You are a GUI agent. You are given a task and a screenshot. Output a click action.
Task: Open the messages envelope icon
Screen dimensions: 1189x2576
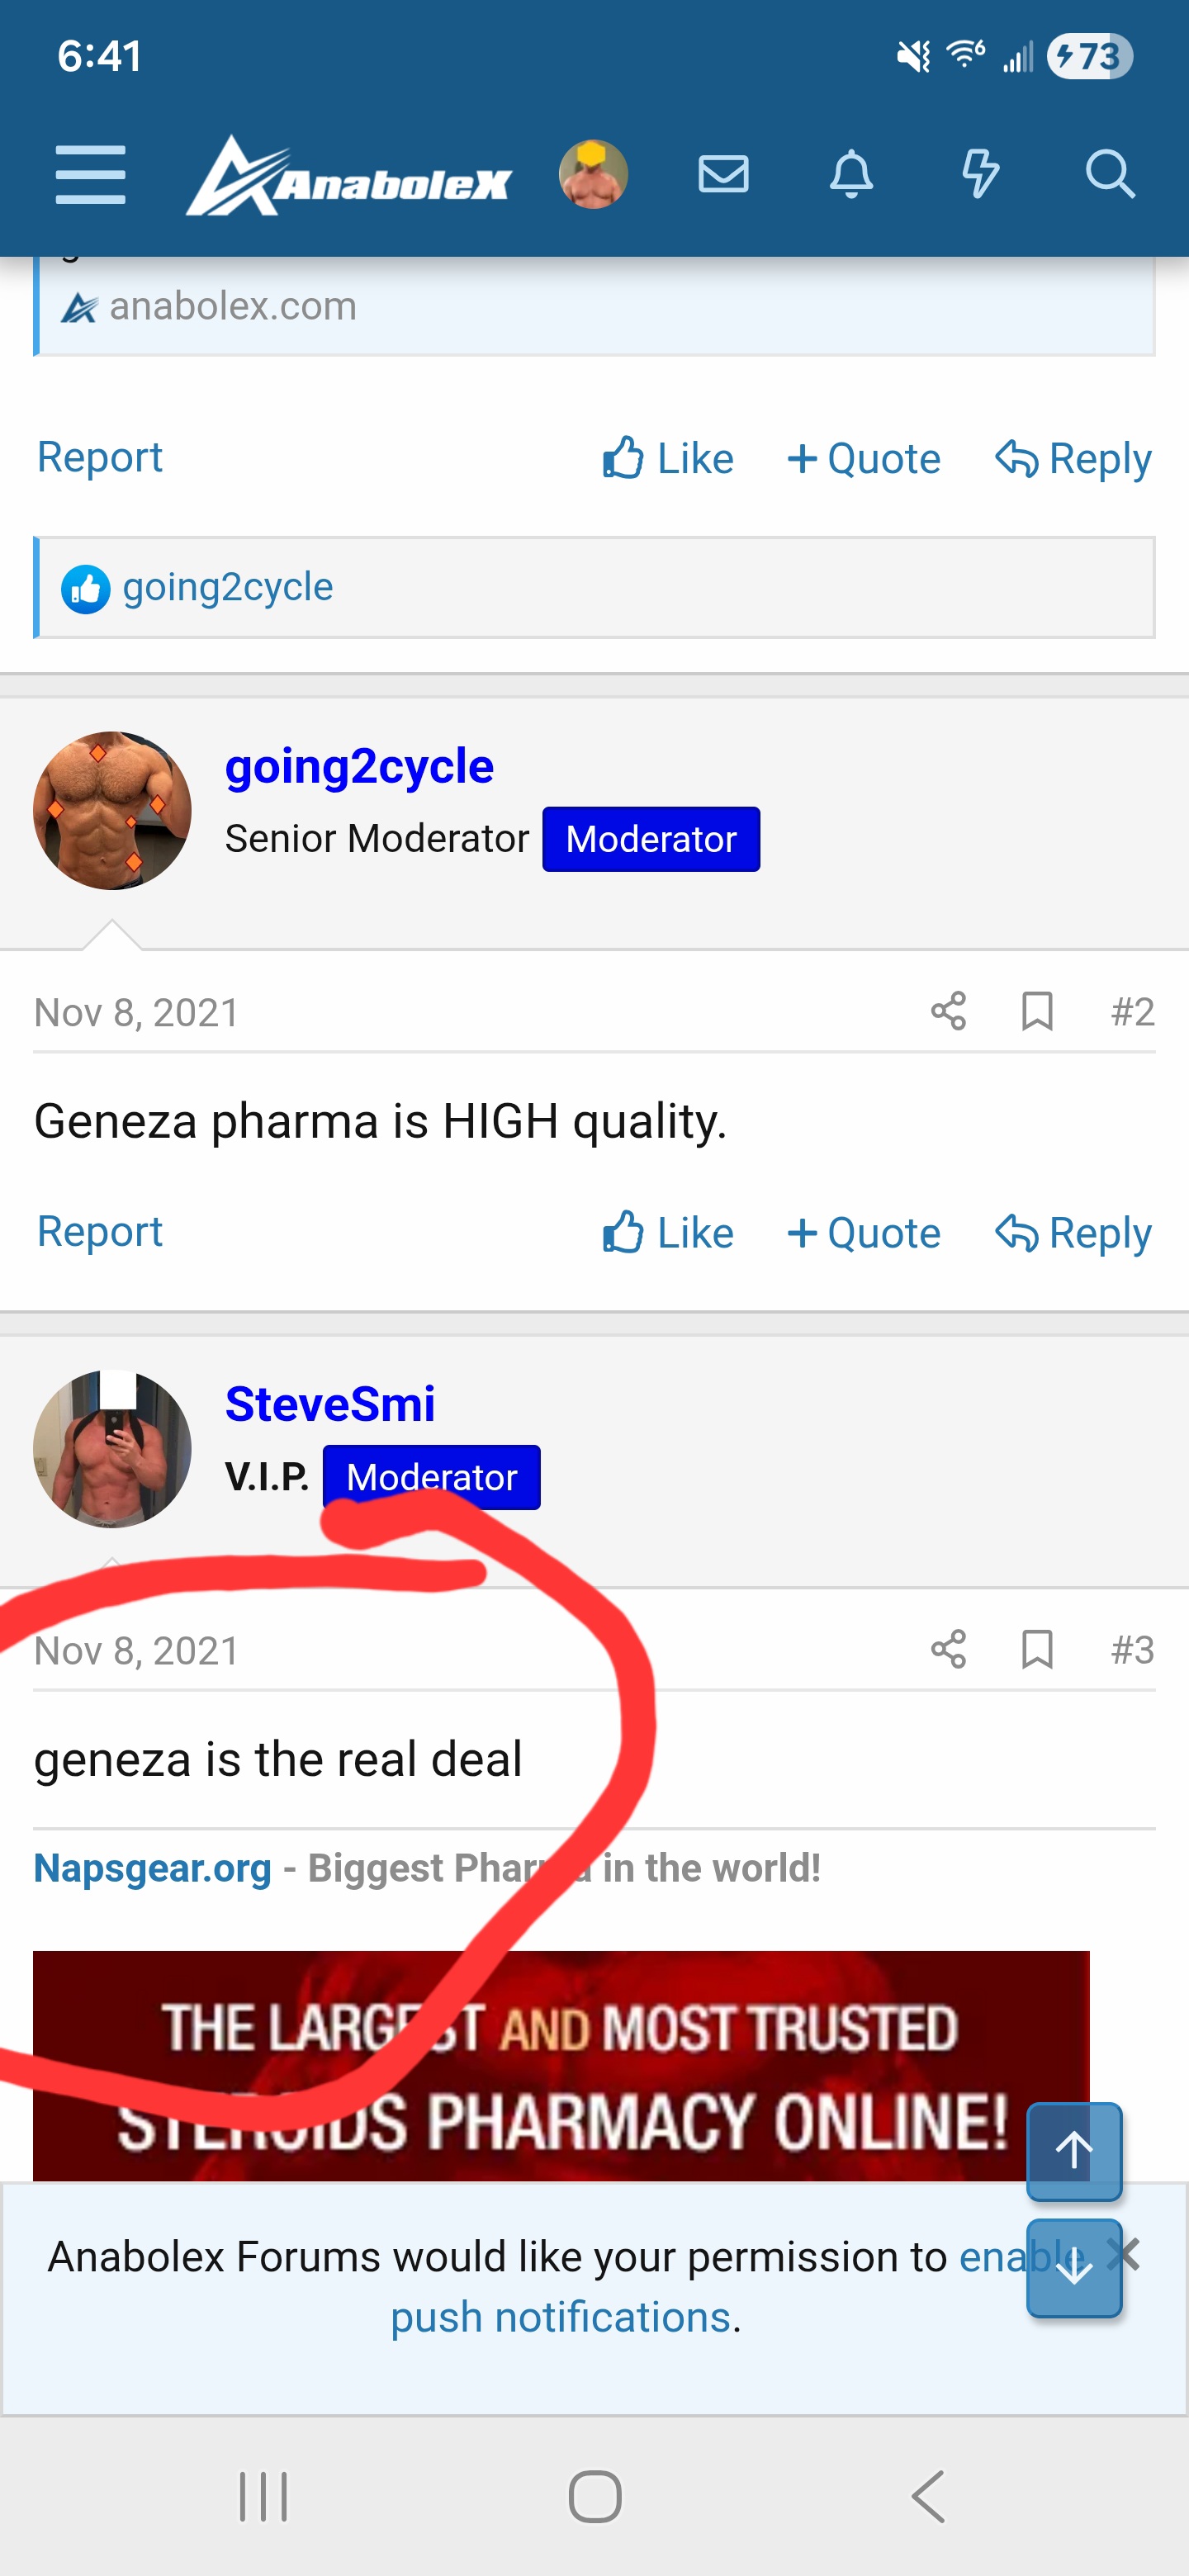pos(723,175)
